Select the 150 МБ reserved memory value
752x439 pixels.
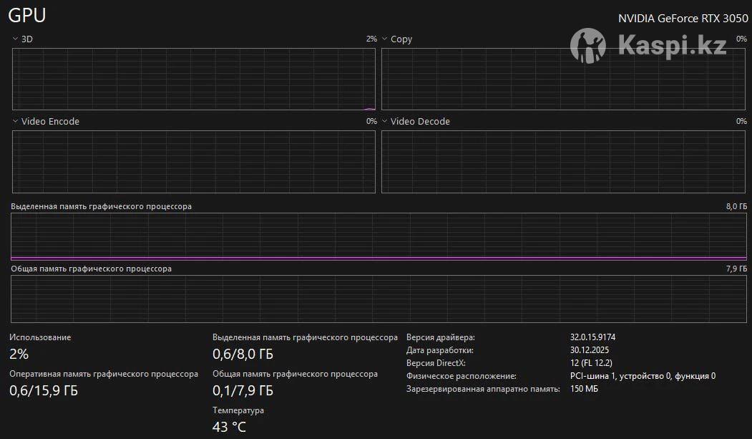point(584,389)
